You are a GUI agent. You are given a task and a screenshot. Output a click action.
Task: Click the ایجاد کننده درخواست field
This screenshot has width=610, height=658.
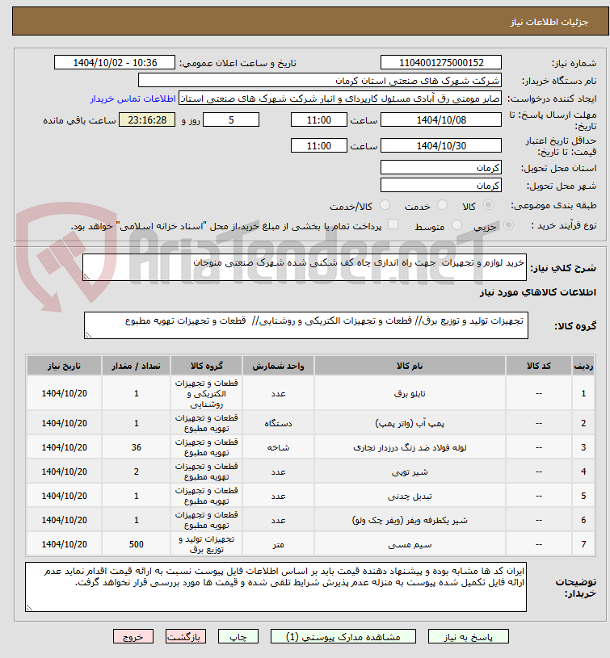click(x=340, y=98)
